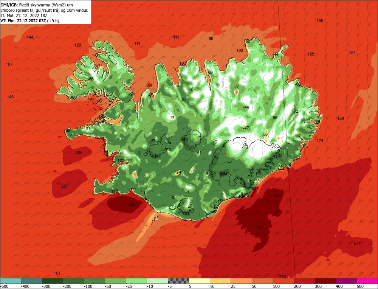Click the value 114 north of Iceland
The width and height of the screenshot is (378, 289).
click(138, 44)
